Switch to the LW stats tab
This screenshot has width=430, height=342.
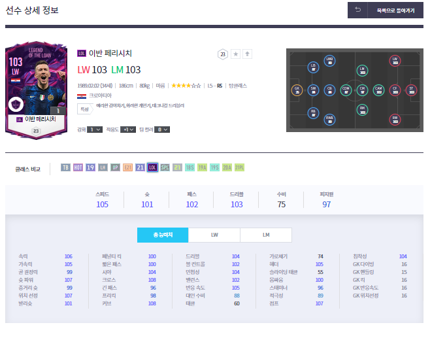(x=214, y=235)
